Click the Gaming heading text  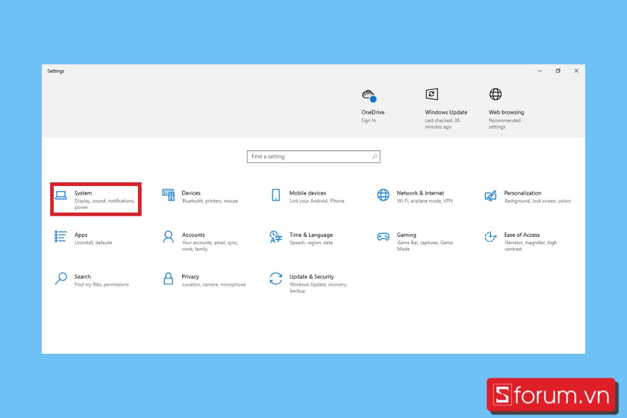[407, 235]
